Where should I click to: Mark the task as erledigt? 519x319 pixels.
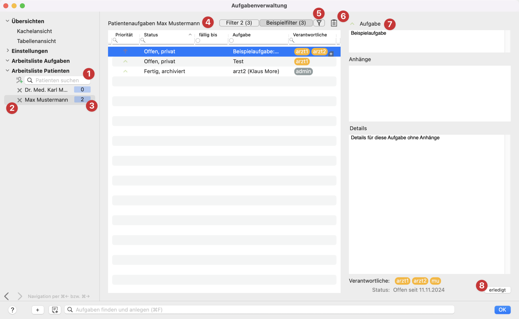point(497,290)
